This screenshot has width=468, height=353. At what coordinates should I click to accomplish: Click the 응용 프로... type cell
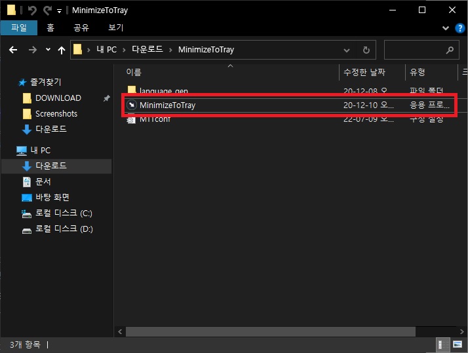[x=429, y=105]
